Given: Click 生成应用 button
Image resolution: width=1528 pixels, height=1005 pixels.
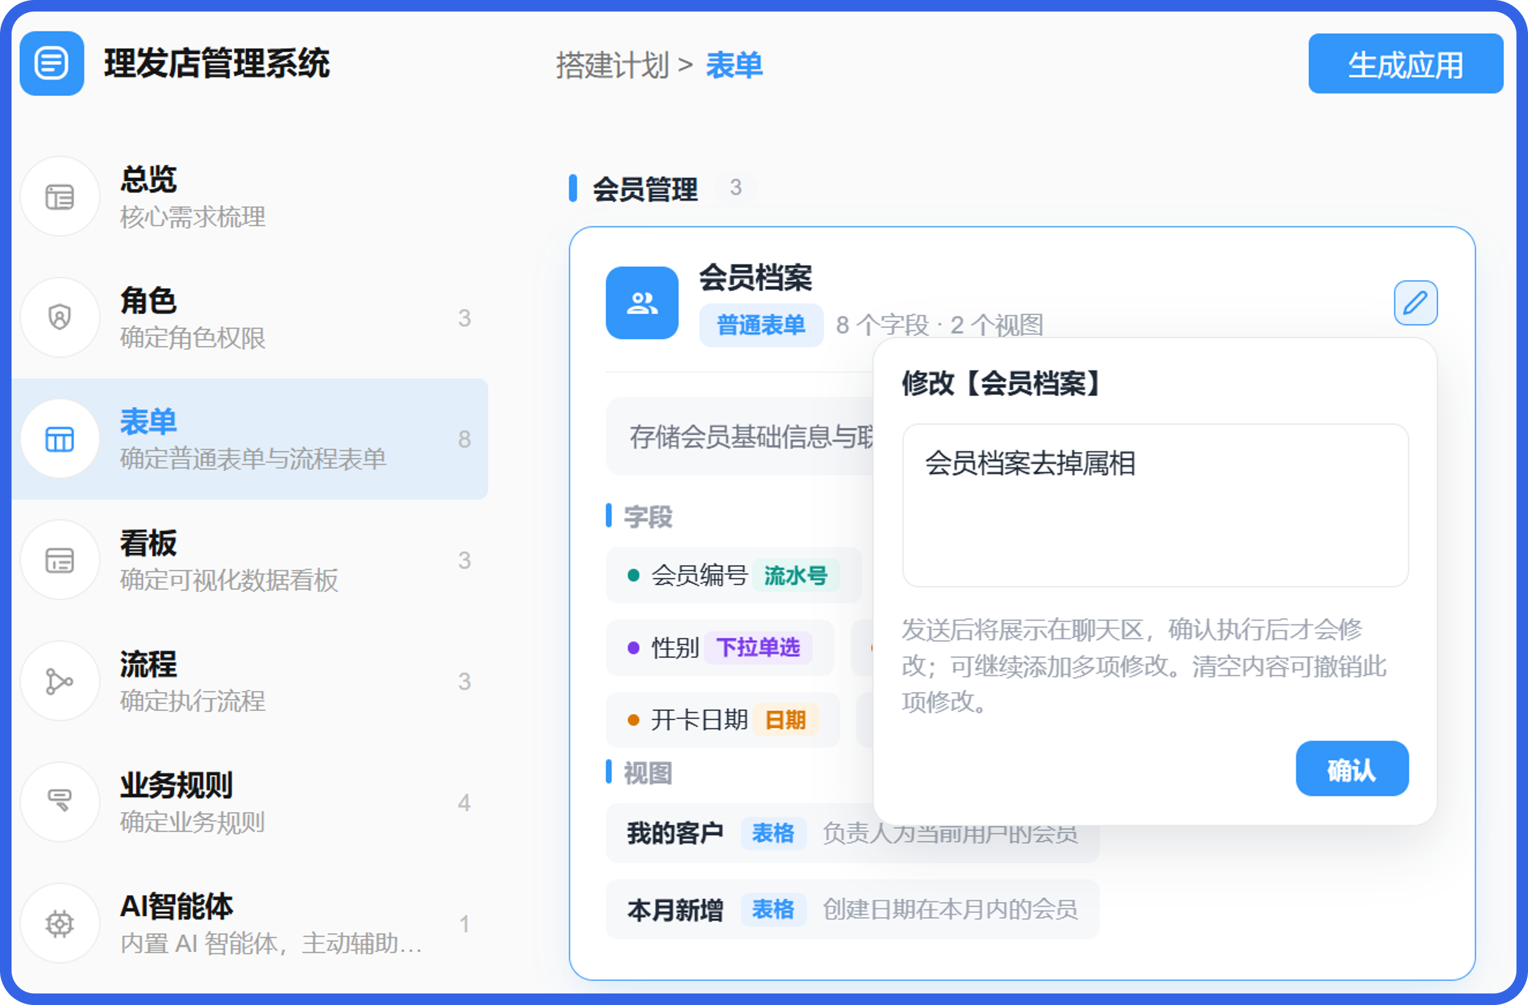Looking at the screenshot, I should (x=1405, y=63).
